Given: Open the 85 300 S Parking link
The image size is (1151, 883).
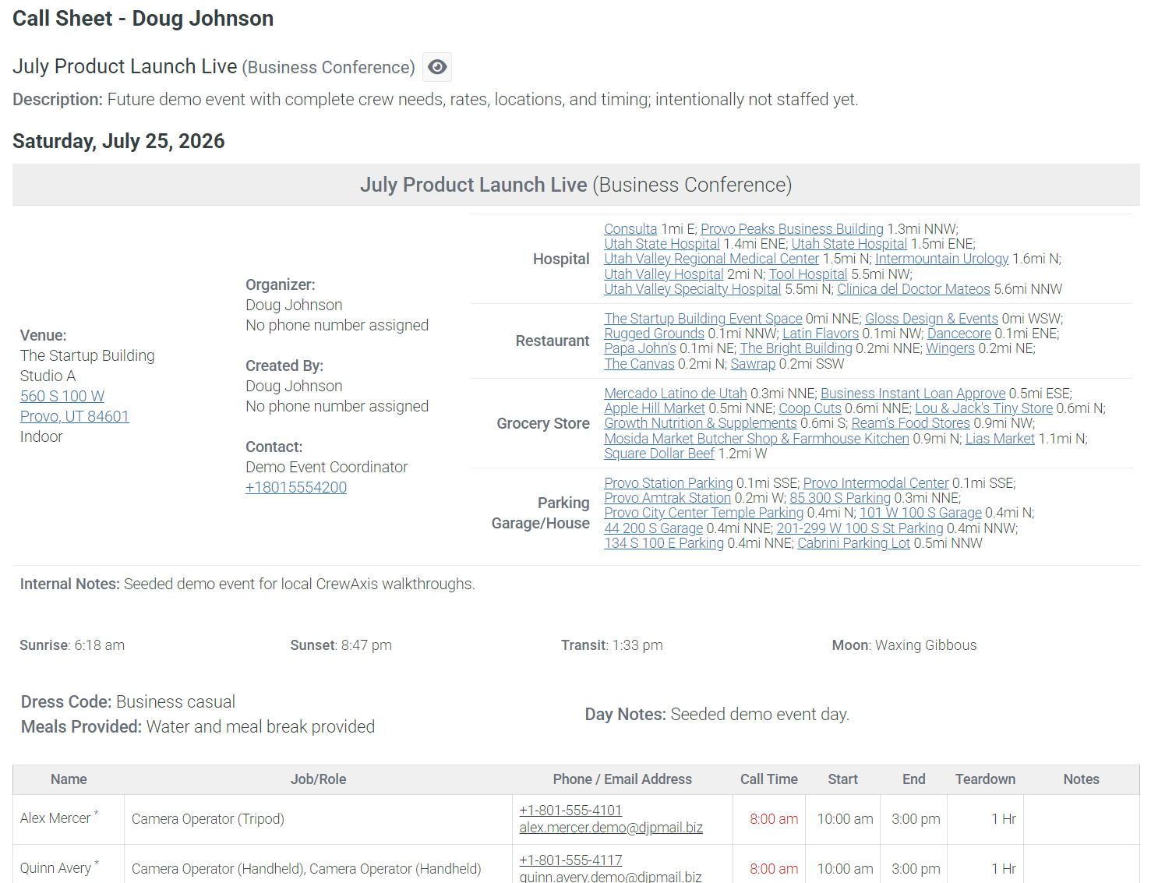Looking at the screenshot, I should tap(840, 498).
